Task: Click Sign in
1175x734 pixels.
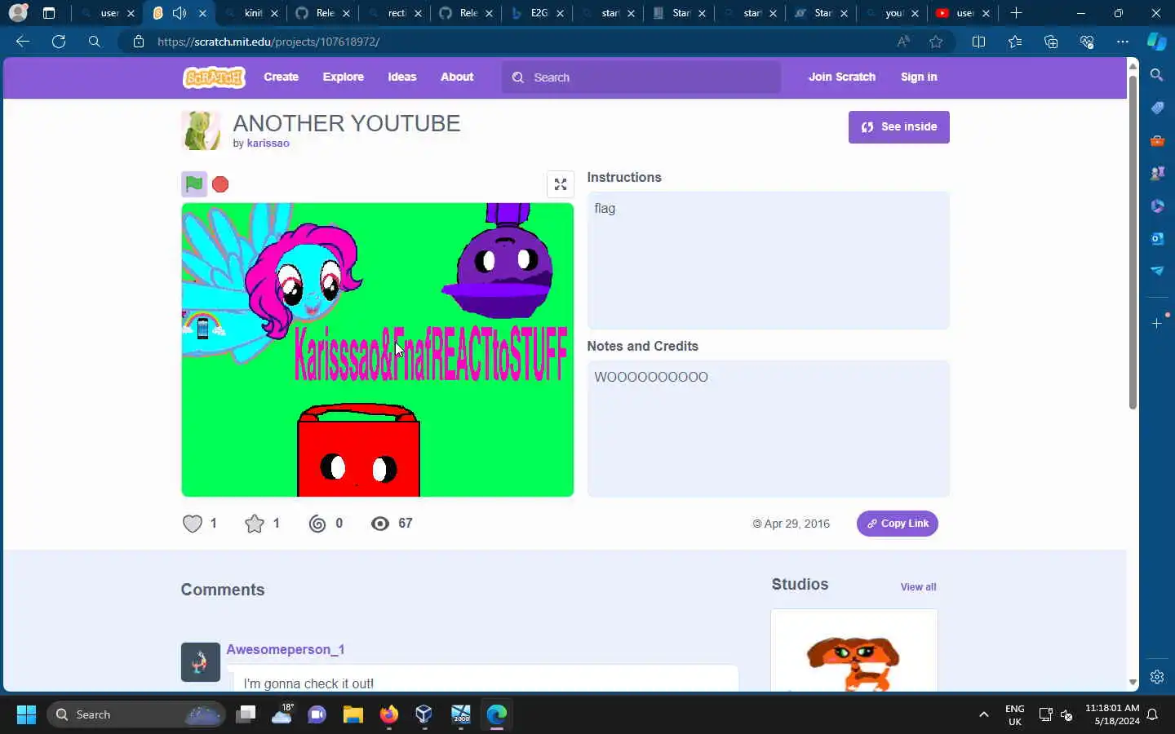Action: (919, 77)
